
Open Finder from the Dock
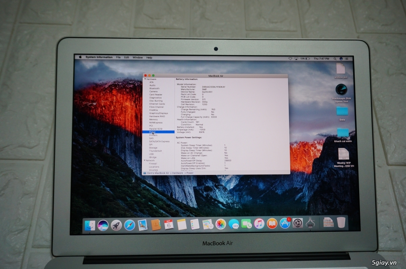pos(90,225)
